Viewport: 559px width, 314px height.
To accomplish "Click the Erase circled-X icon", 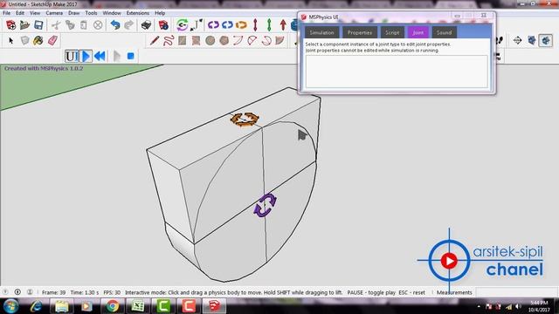I will click(98, 25).
